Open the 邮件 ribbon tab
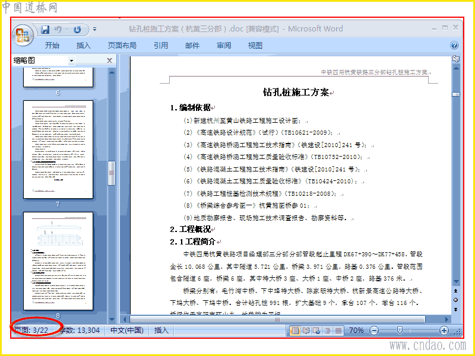475x356 pixels. point(192,46)
